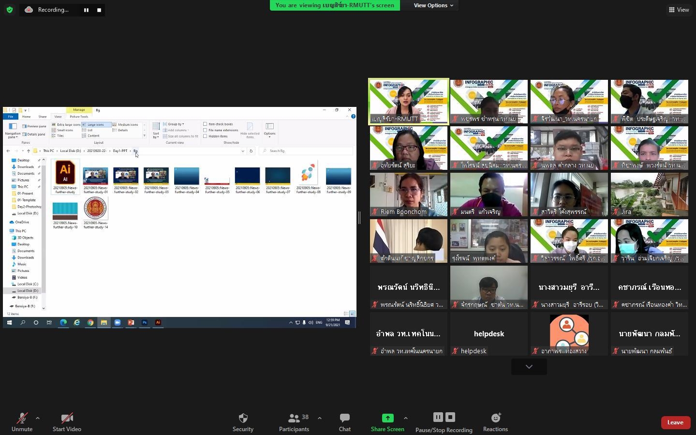Click the green encryption shield icon
696x435 pixels.
pos(10,10)
